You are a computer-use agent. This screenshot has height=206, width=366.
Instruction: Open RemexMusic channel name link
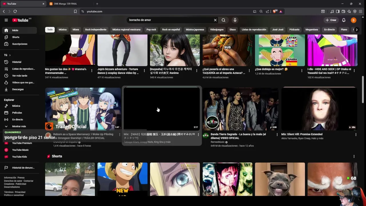(218, 142)
